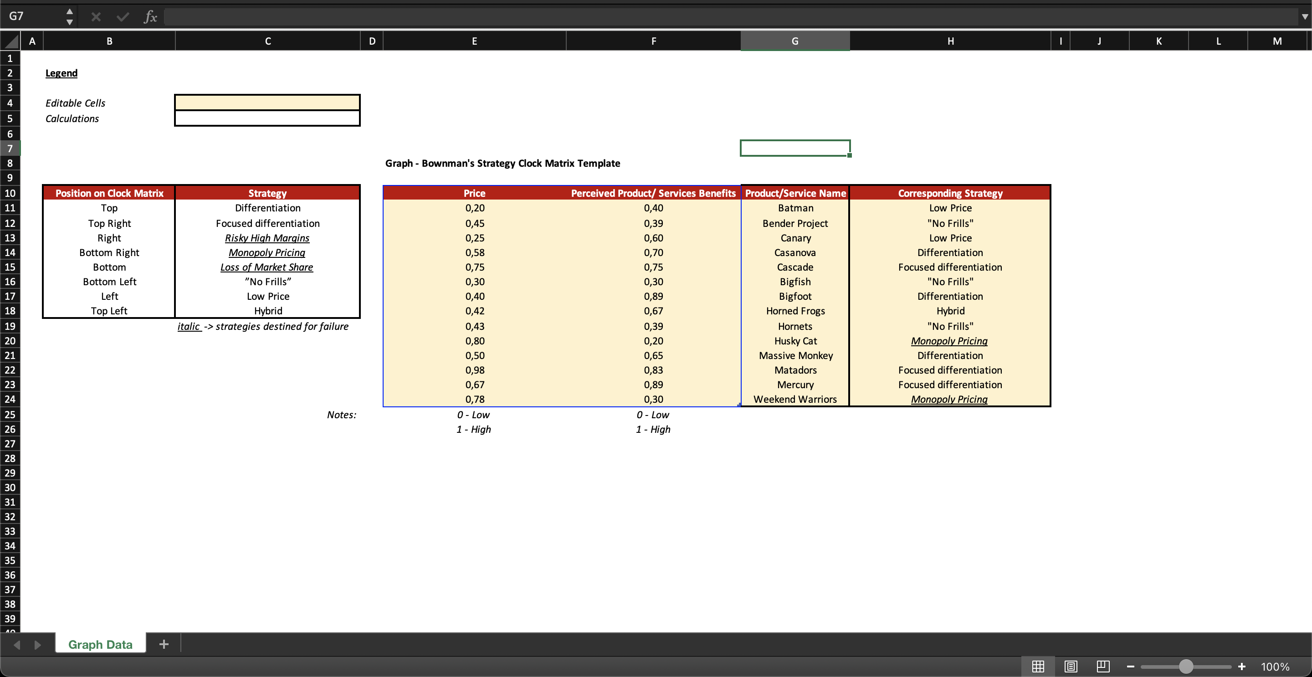Viewport: 1312px width, 677px height.
Task: Click the 'Notes:' label cell
Action: pyautogui.click(x=342, y=415)
